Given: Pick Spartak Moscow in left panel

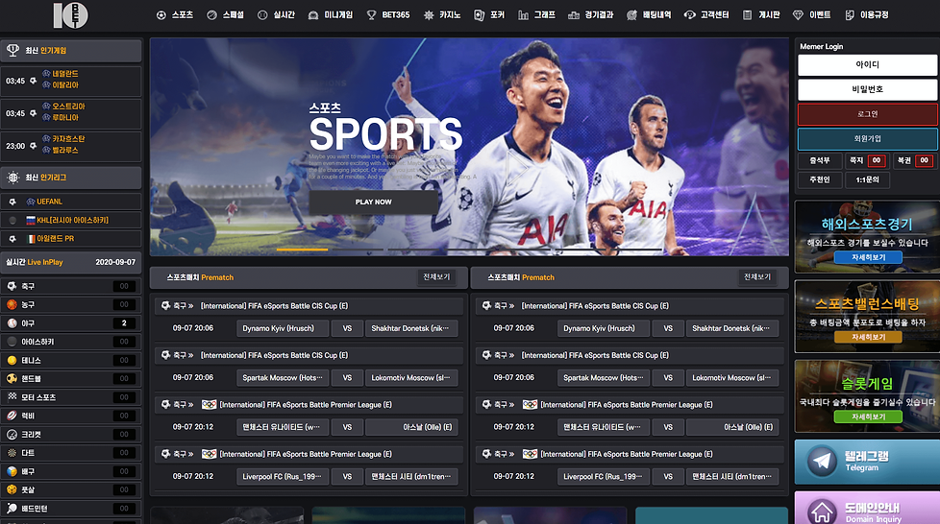Looking at the screenshot, I should click(283, 378).
